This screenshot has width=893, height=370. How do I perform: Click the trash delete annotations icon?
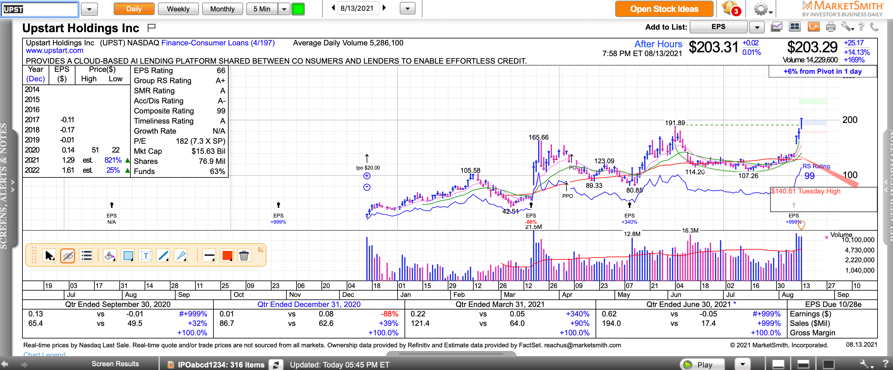tap(244, 256)
